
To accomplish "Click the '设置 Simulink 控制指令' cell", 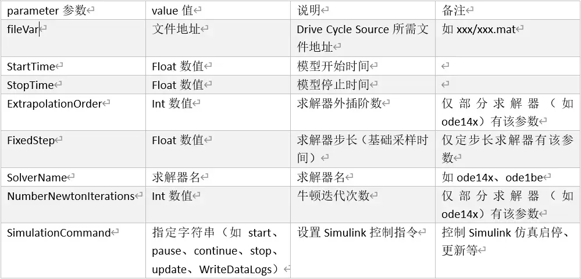I will pyautogui.click(x=363, y=251).
